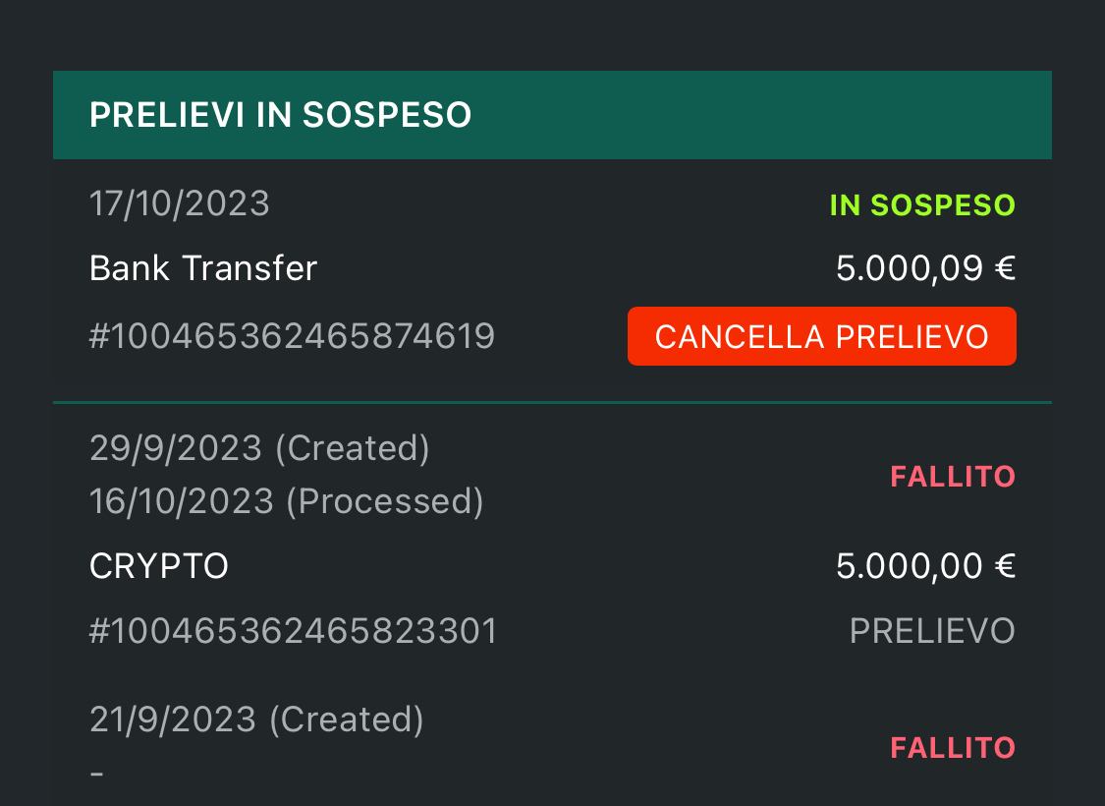The height and width of the screenshot is (806, 1105).
Task: Select transaction ID #100465362465874619
Action: [292, 337]
